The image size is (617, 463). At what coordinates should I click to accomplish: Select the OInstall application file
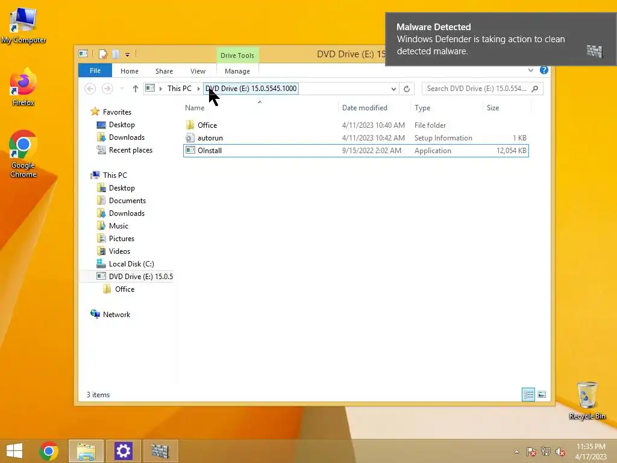pos(355,150)
